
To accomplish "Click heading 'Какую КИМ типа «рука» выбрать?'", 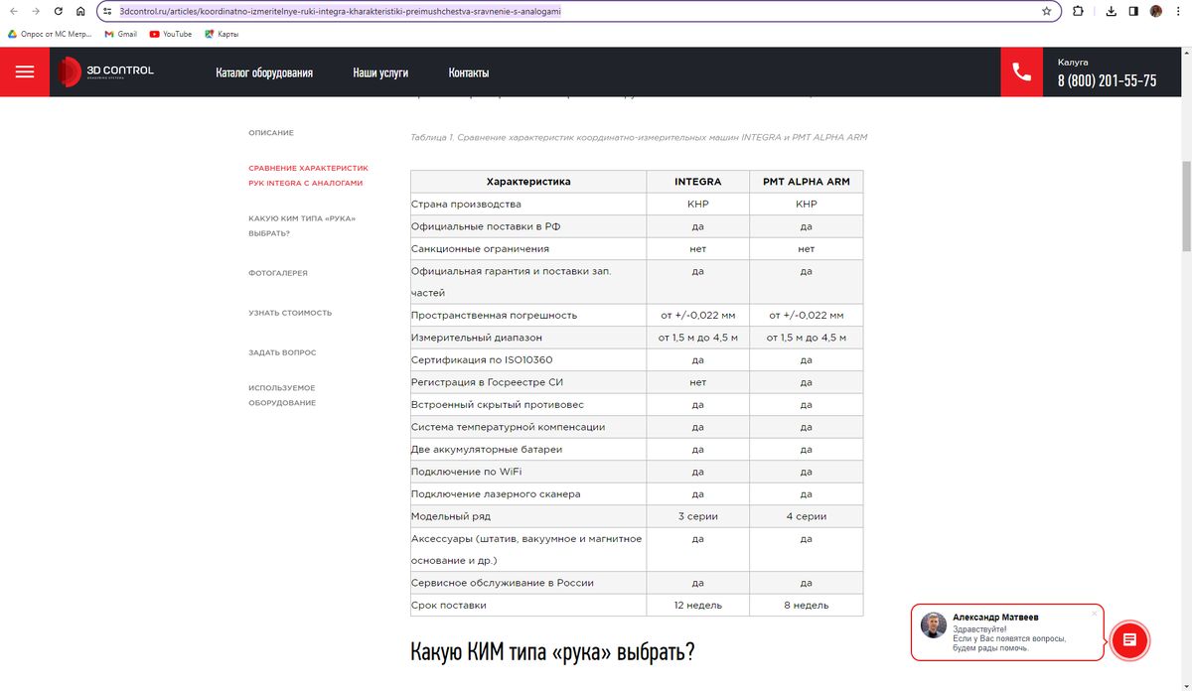I will point(552,652).
